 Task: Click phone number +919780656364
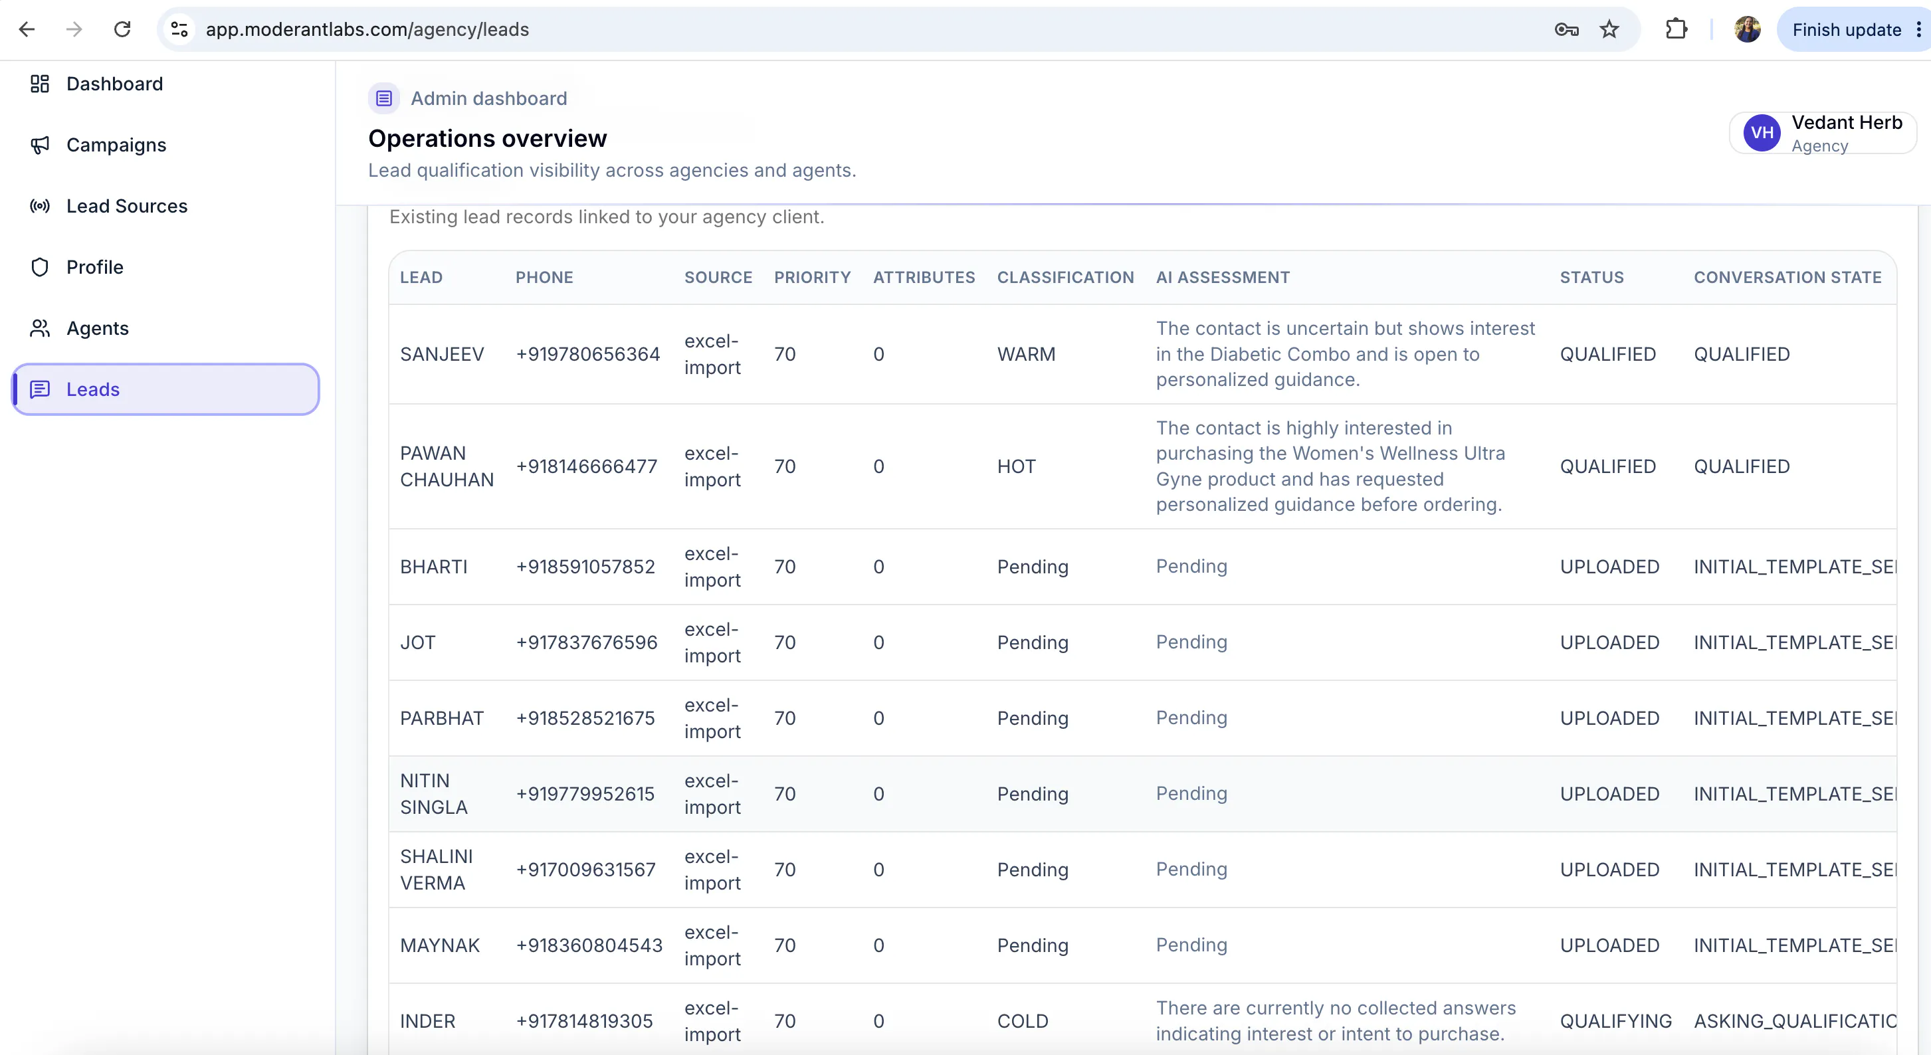(x=587, y=353)
